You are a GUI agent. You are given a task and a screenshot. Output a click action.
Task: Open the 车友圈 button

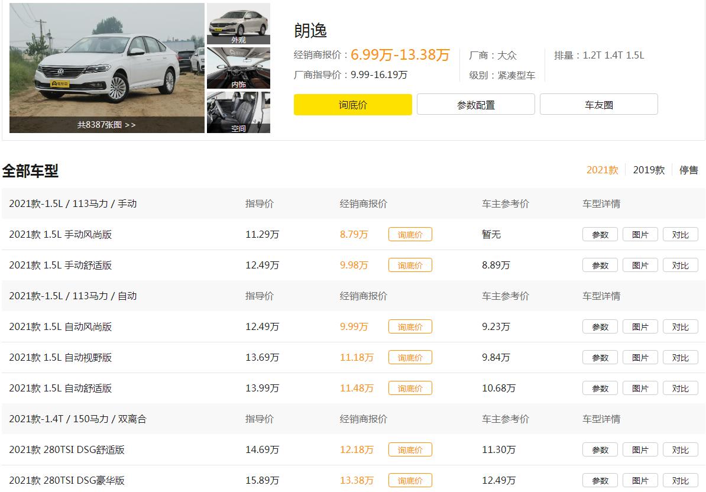599,105
